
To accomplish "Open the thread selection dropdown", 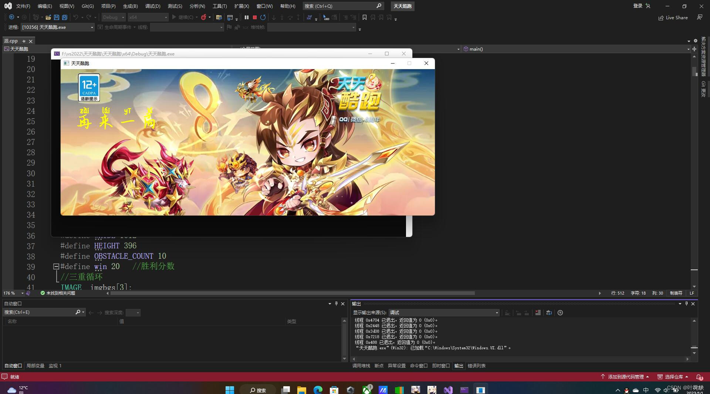I will click(x=187, y=27).
